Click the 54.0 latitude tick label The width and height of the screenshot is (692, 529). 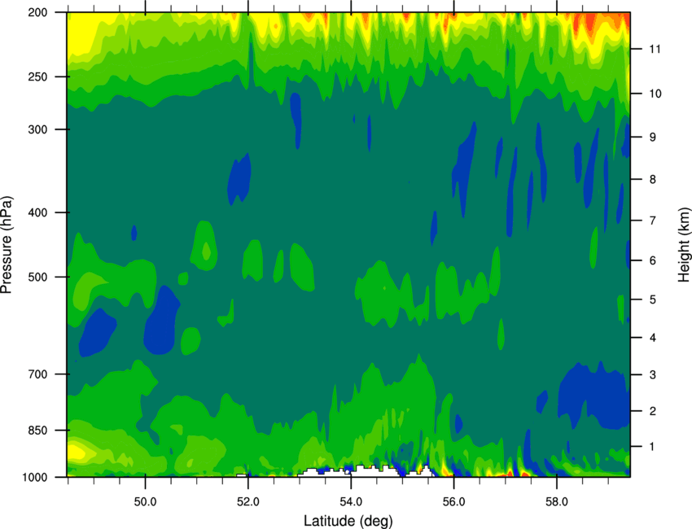click(351, 502)
